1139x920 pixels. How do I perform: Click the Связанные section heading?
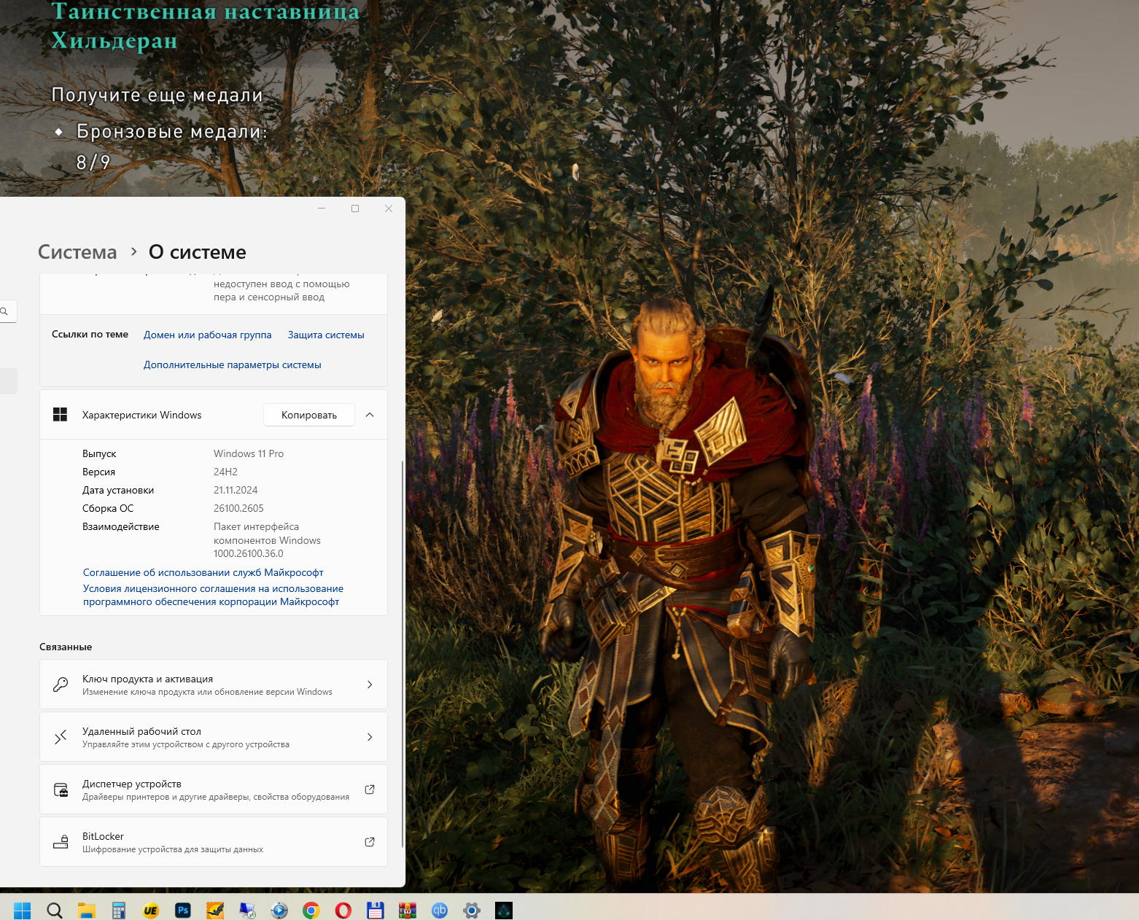pos(66,647)
